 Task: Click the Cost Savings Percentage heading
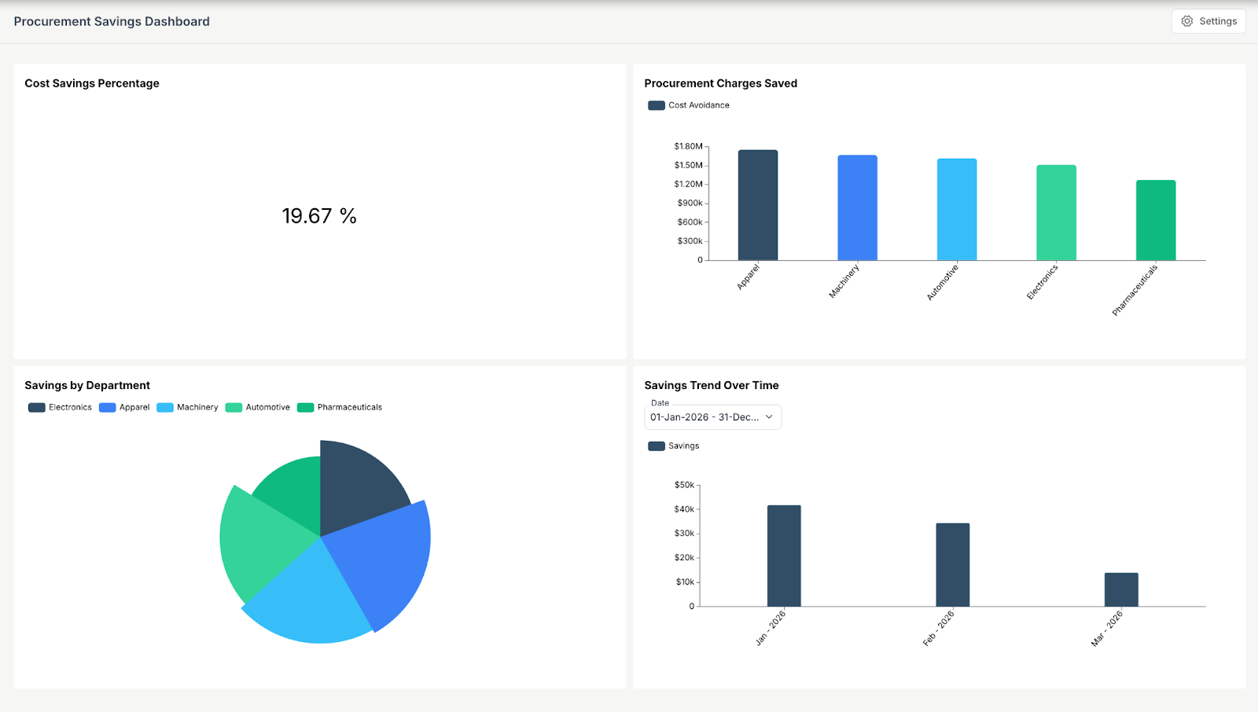(x=91, y=83)
